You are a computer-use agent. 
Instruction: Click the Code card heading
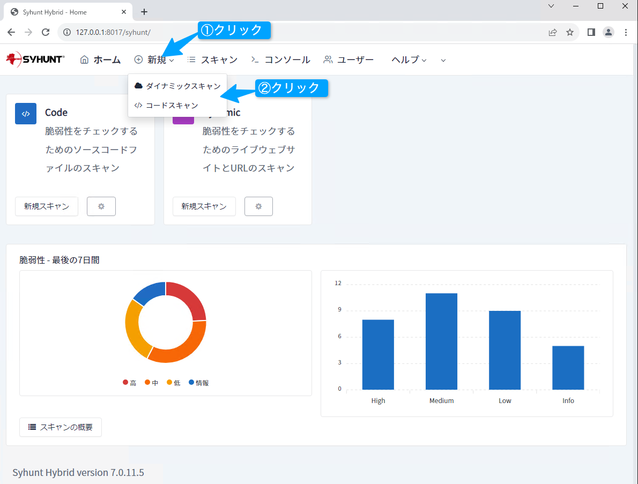56,112
